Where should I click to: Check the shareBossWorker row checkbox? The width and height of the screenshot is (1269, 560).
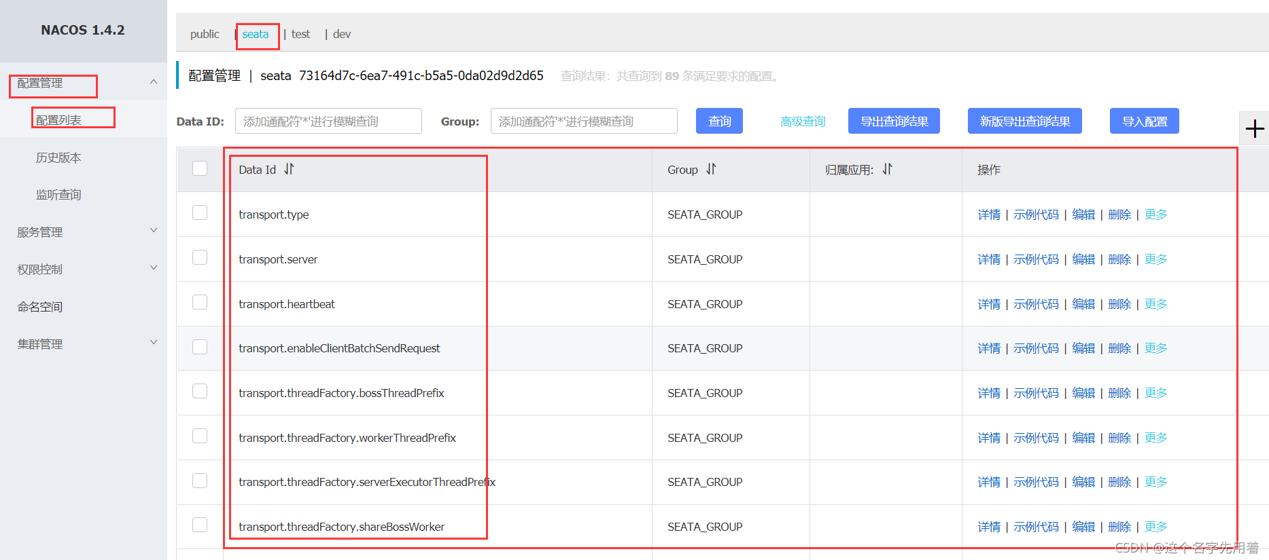200,525
